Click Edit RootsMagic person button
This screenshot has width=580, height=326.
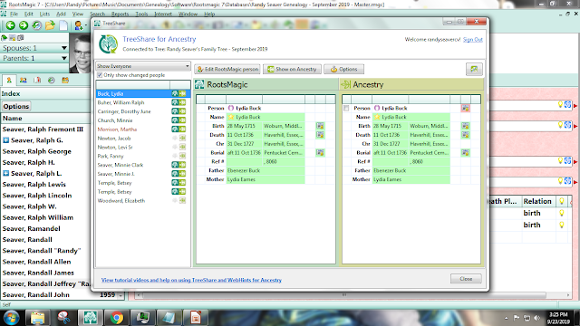[x=227, y=69]
